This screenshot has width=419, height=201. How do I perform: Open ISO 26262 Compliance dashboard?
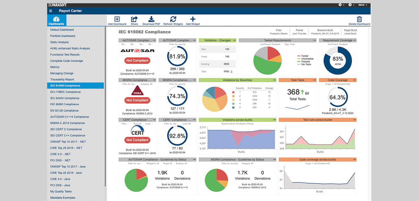click(x=64, y=104)
